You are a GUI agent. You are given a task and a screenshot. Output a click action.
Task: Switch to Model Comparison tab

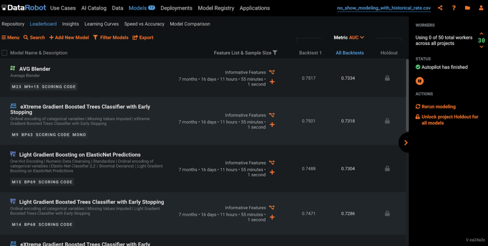tap(190, 24)
